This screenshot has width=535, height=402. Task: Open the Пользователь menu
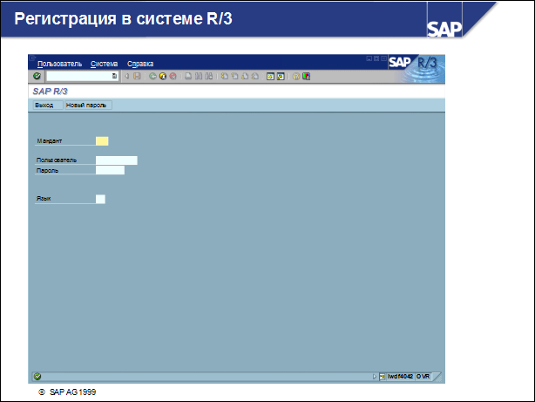(x=59, y=64)
